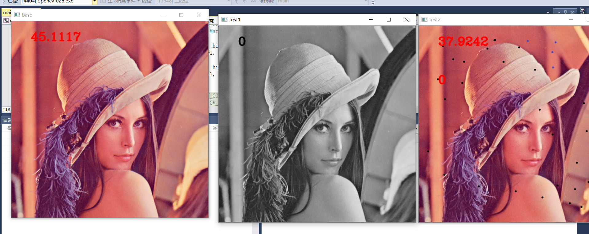
Task: Click the test2 window's title bar icon
Action: click(425, 19)
